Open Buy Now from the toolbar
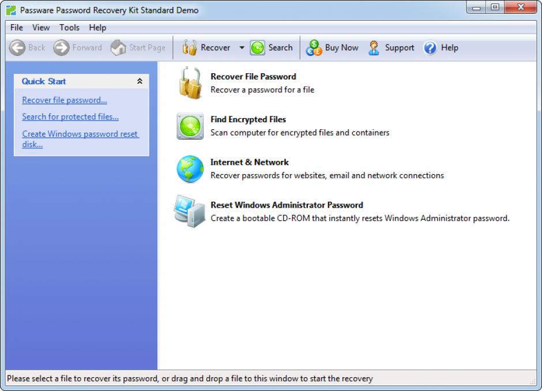Screen dimensions: 542x391 [332, 48]
